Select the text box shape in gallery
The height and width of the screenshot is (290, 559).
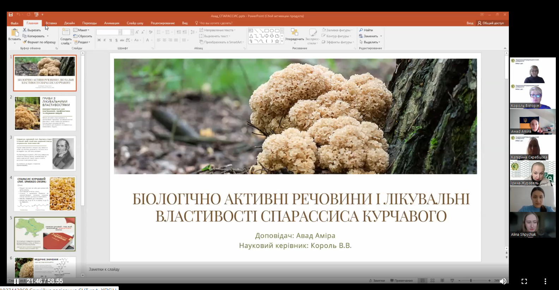pos(251,31)
